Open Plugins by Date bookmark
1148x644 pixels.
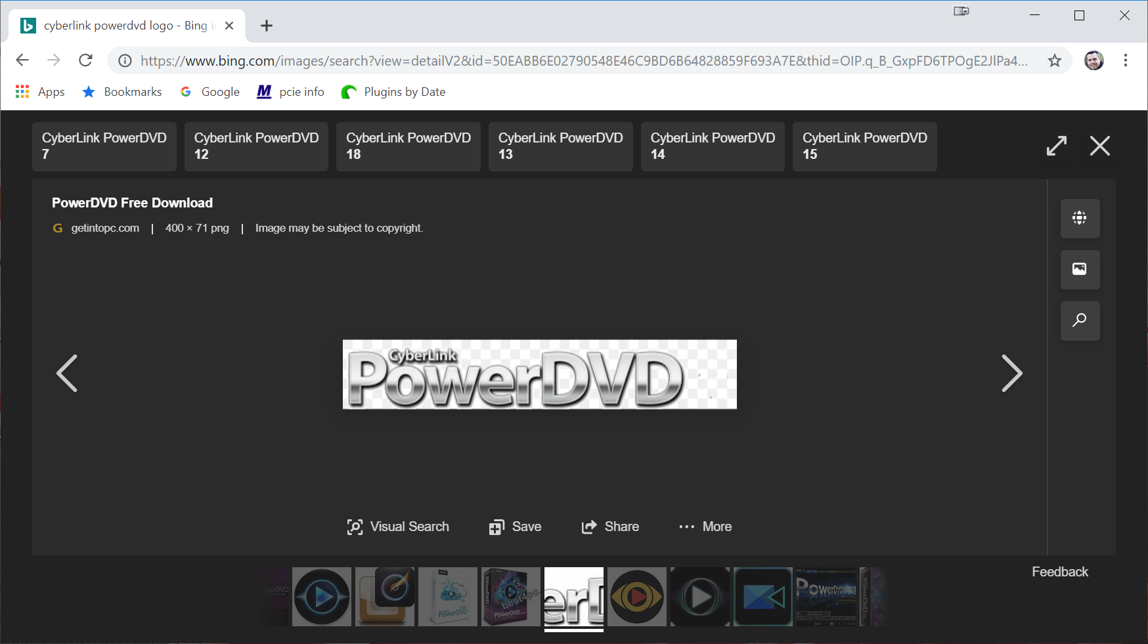[x=393, y=92]
